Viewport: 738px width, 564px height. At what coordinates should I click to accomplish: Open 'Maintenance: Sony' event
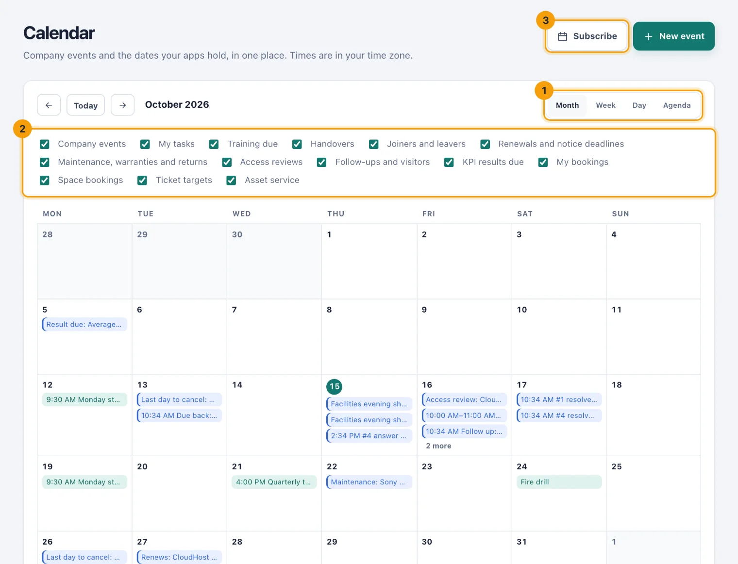369,482
